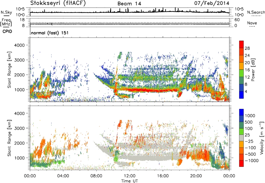Click the 28 label on the power colorbar

click(247, 48)
